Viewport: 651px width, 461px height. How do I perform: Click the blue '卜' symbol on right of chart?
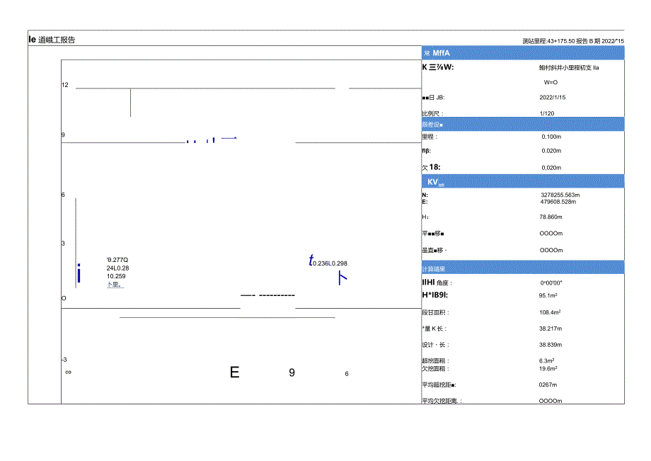[x=342, y=278]
